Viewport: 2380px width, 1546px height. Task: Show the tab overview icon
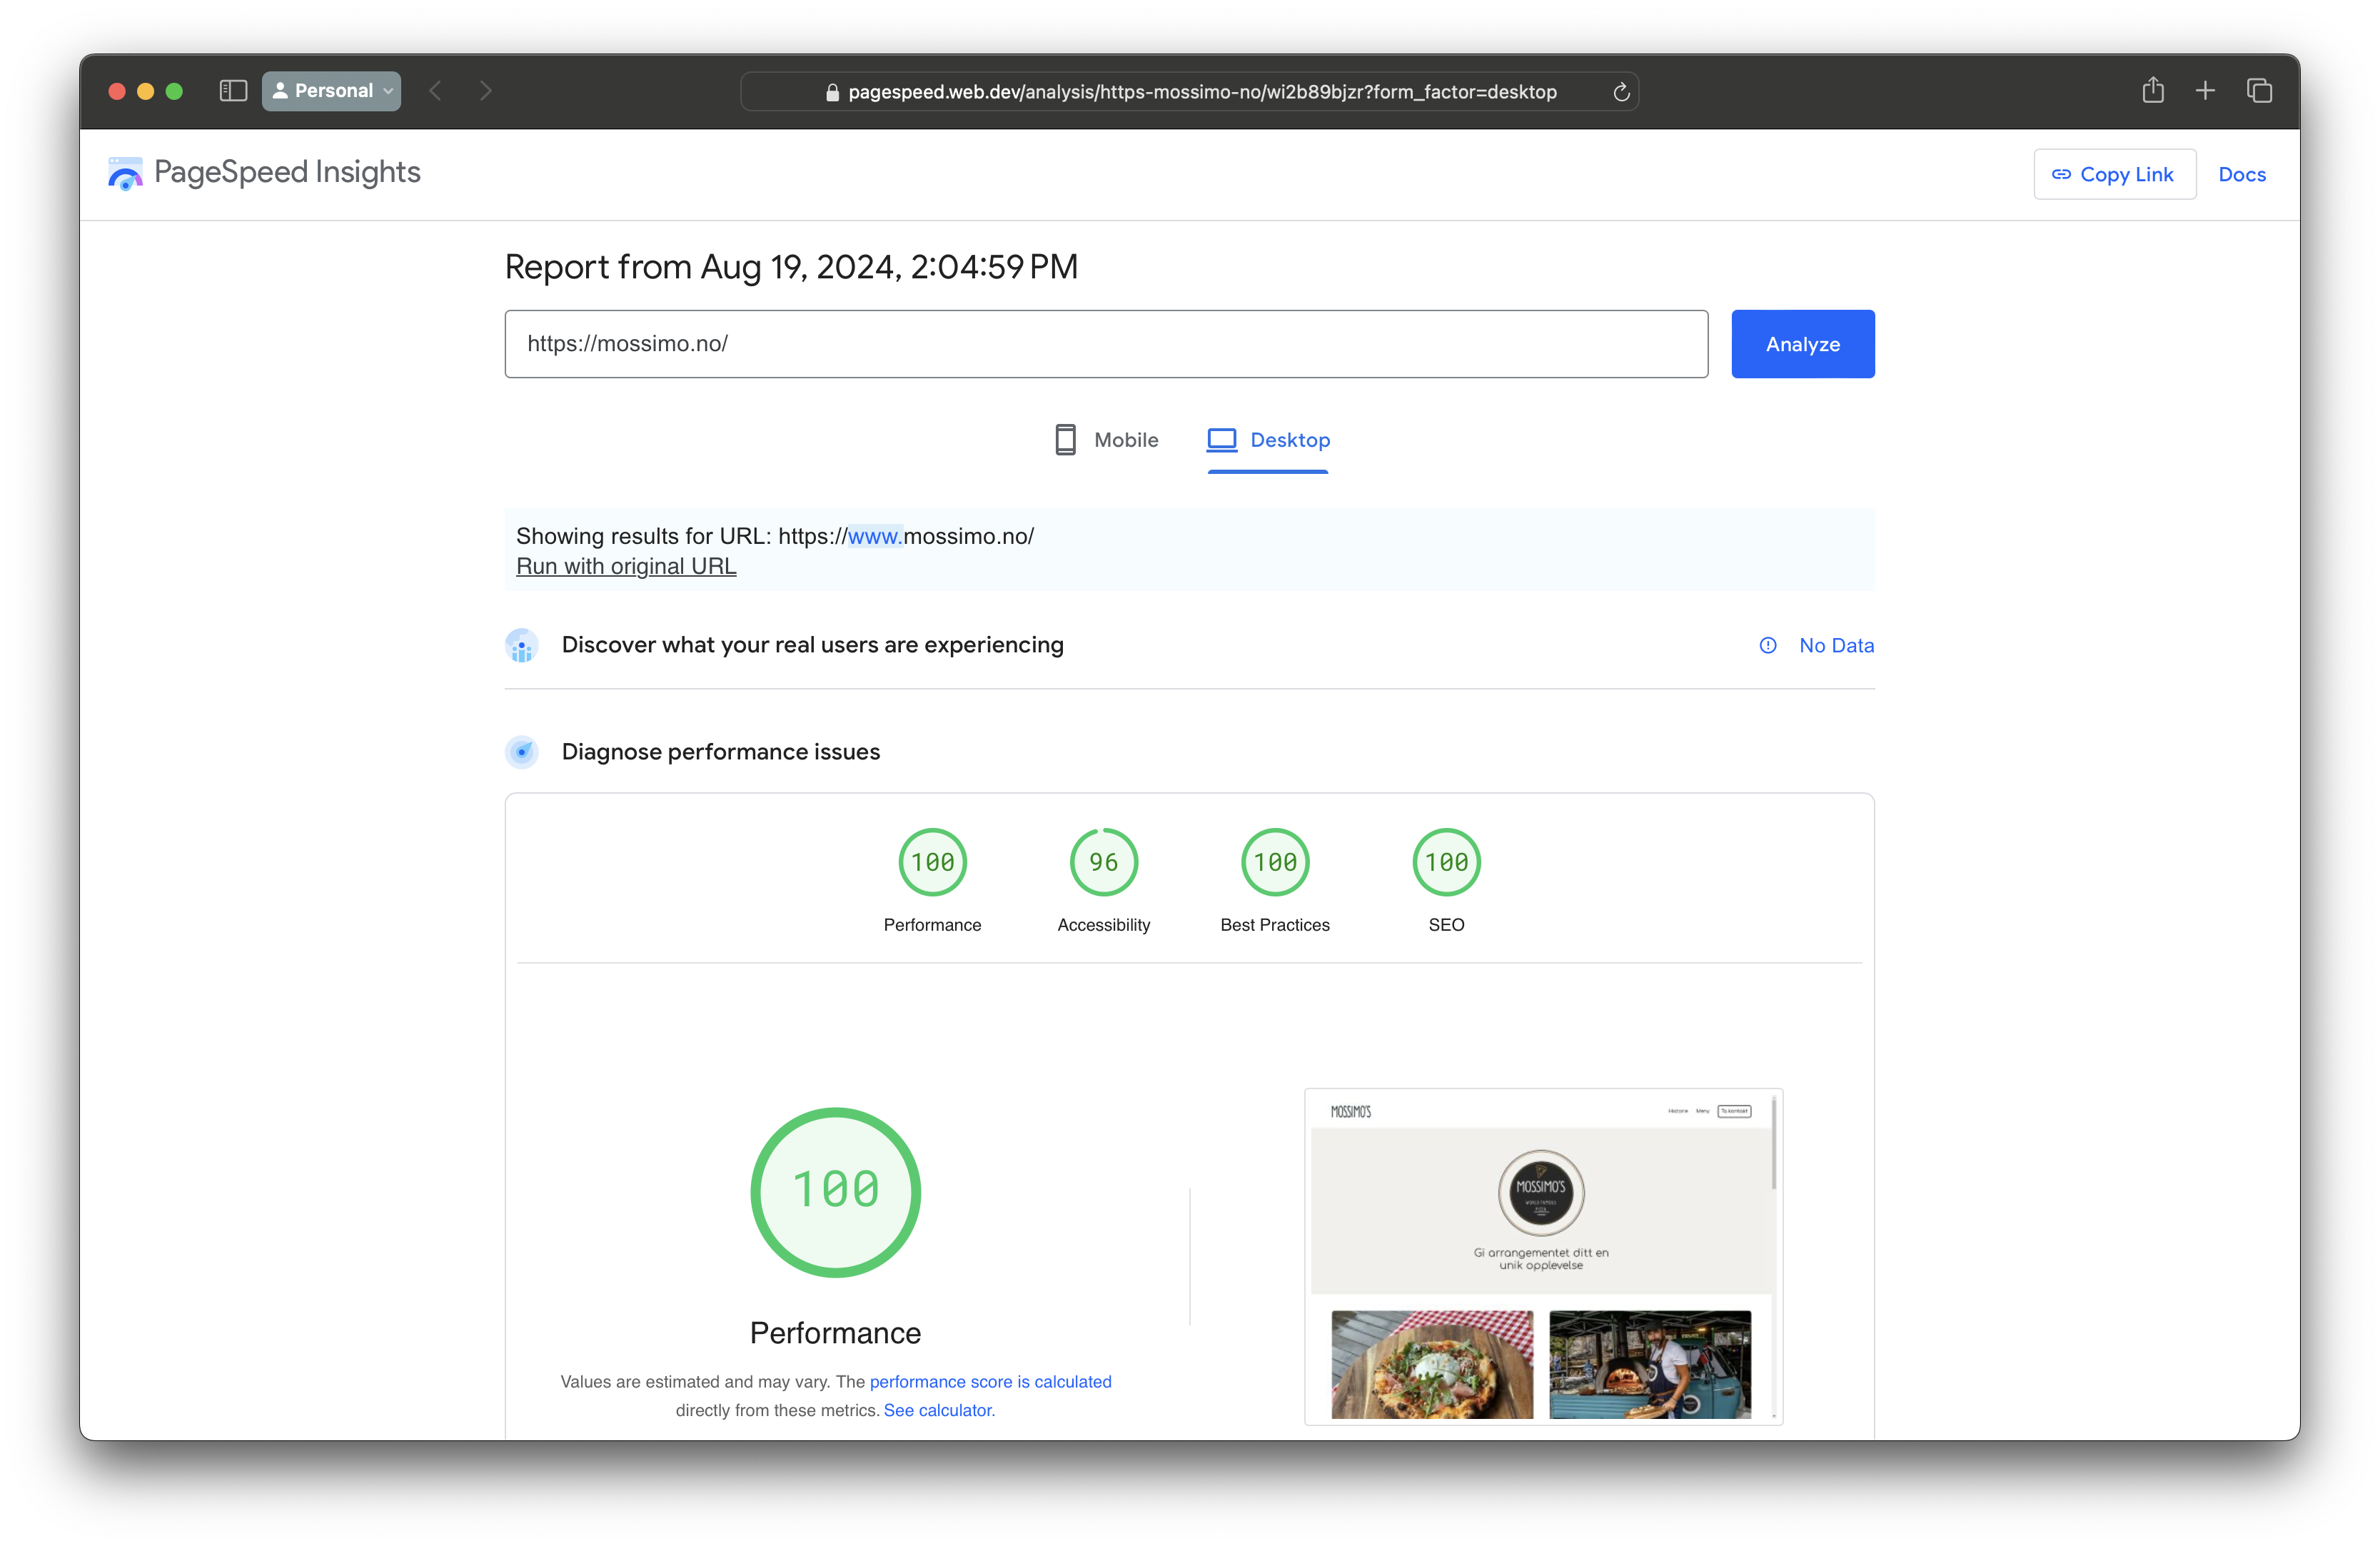tap(2259, 91)
